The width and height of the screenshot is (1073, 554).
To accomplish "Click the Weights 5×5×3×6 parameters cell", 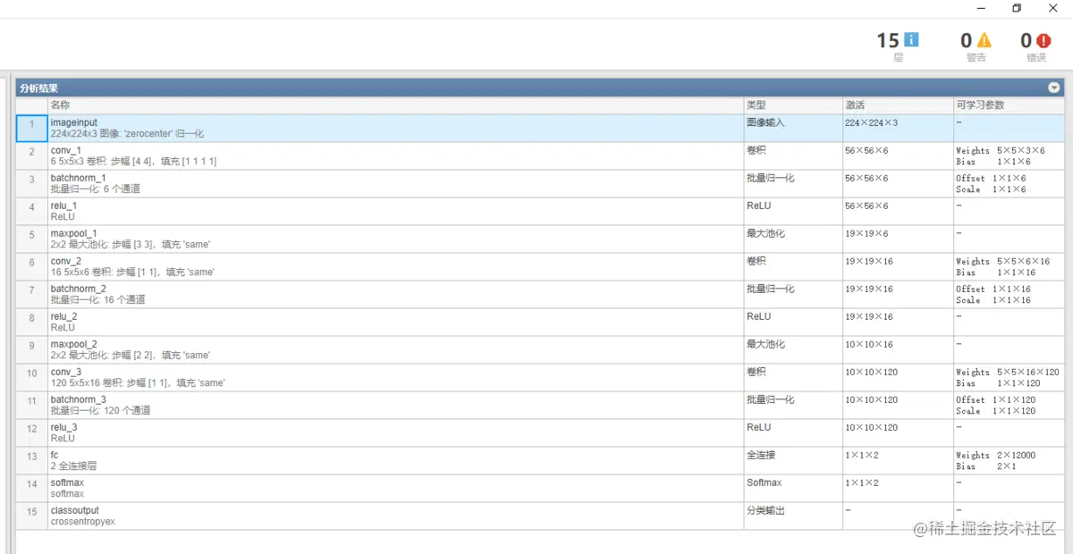I will pos(1009,155).
